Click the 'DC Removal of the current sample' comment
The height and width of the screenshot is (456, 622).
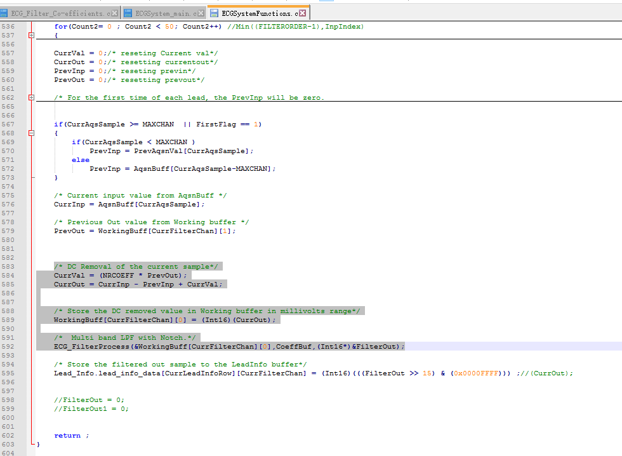pyautogui.click(x=136, y=267)
